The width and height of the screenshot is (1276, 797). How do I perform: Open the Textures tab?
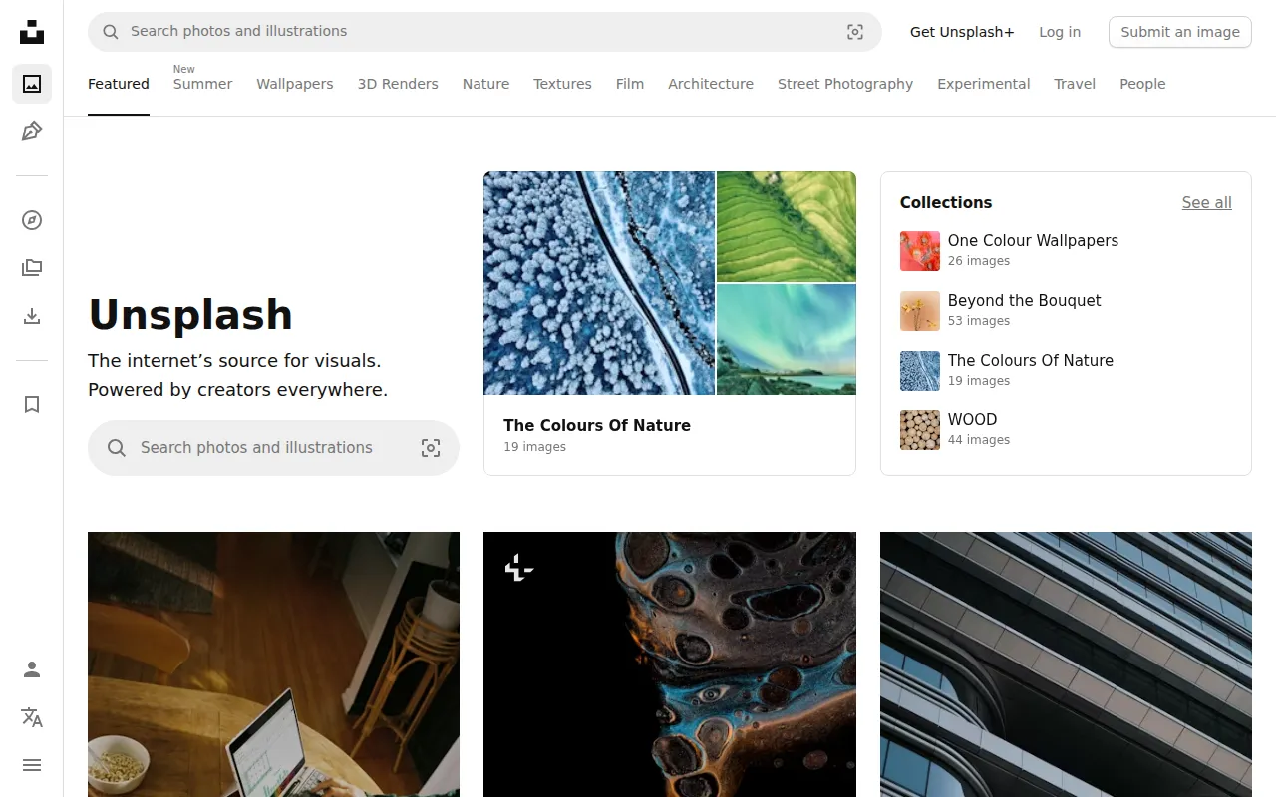562,84
